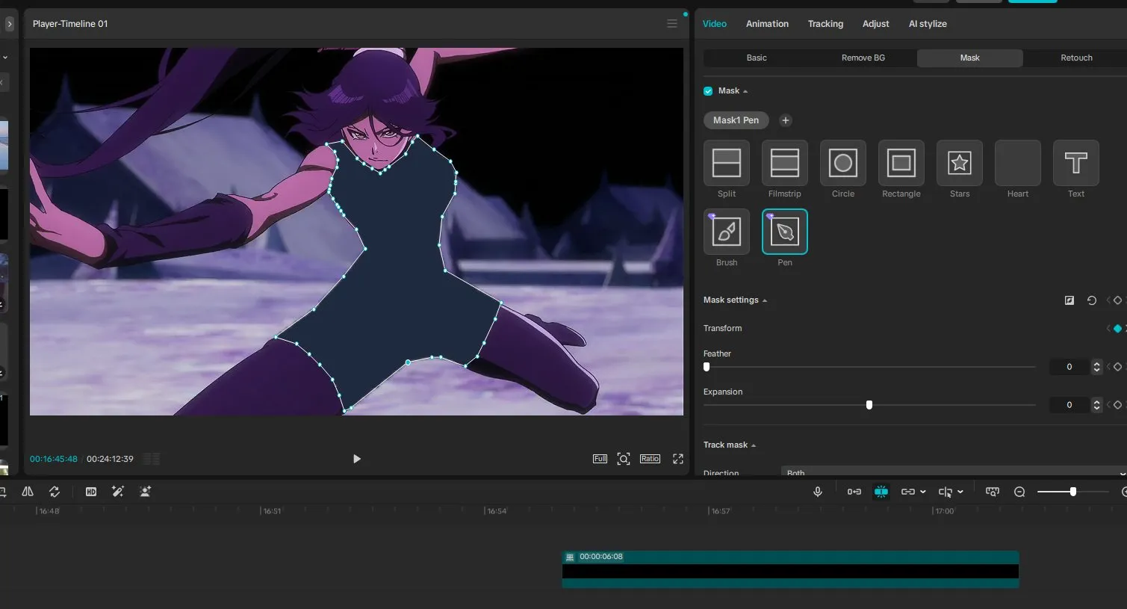Click the magic wand AI effects icon

pyautogui.click(x=117, y=492)
